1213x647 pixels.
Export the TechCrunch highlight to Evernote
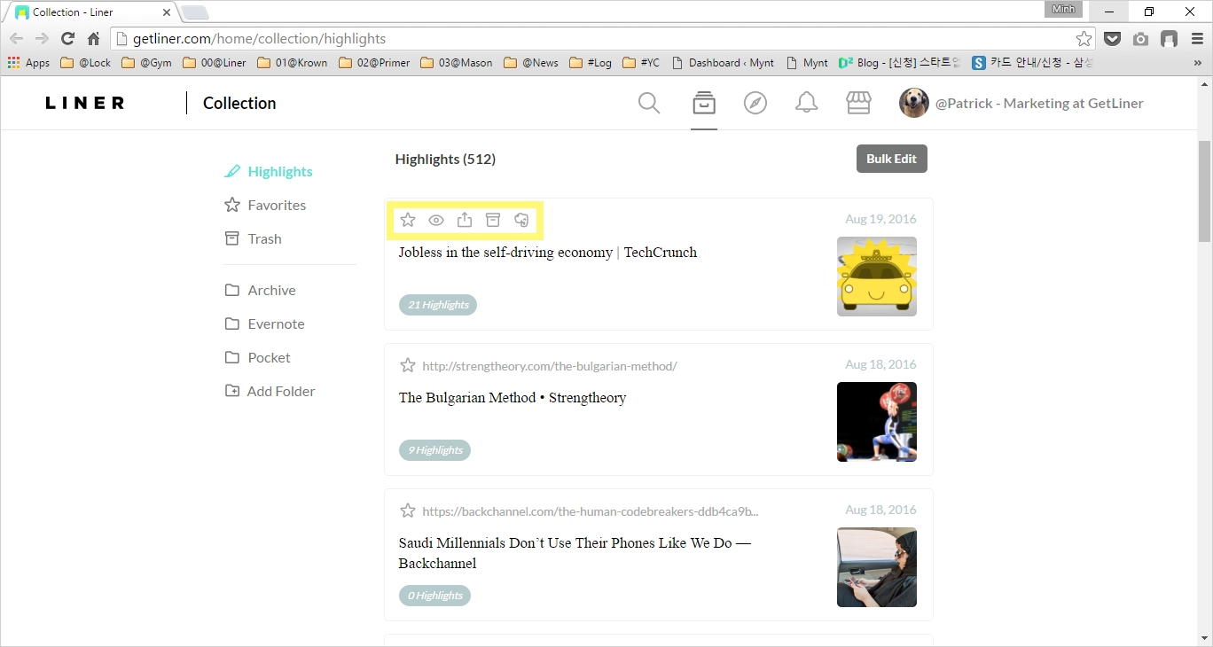[520, 220]
